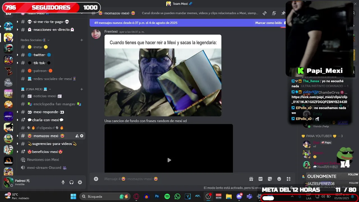The image size is (359, 202).
Task: Open File Explorer from the taskbar
Action: tap(229, 196)
